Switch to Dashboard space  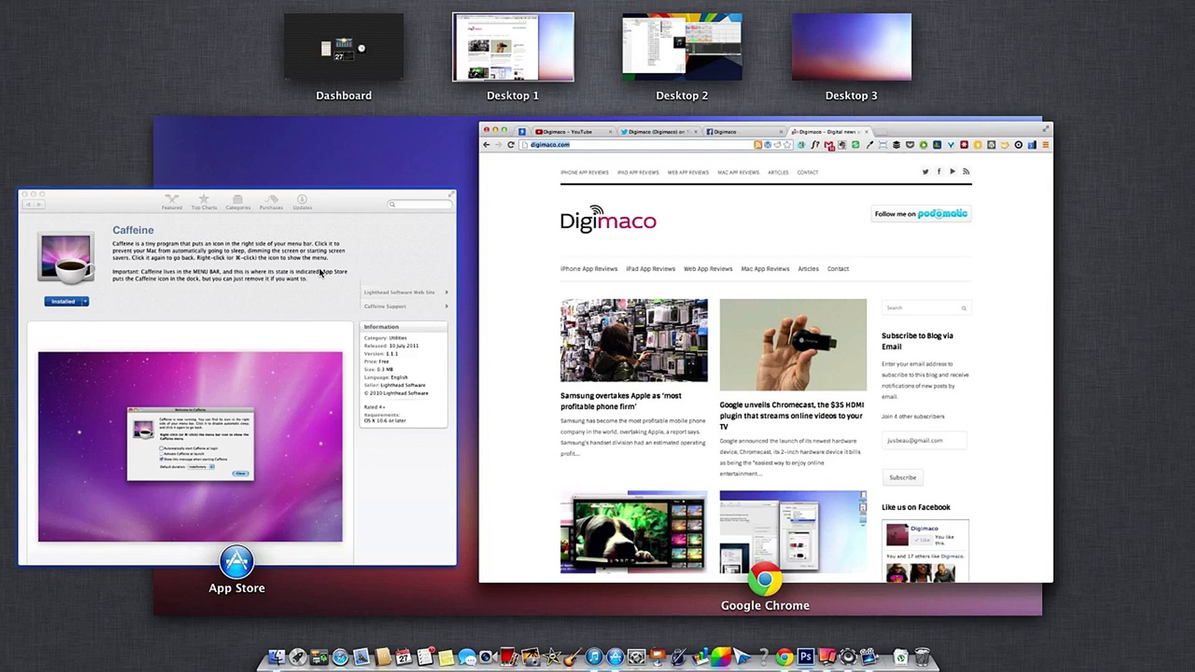344,47
